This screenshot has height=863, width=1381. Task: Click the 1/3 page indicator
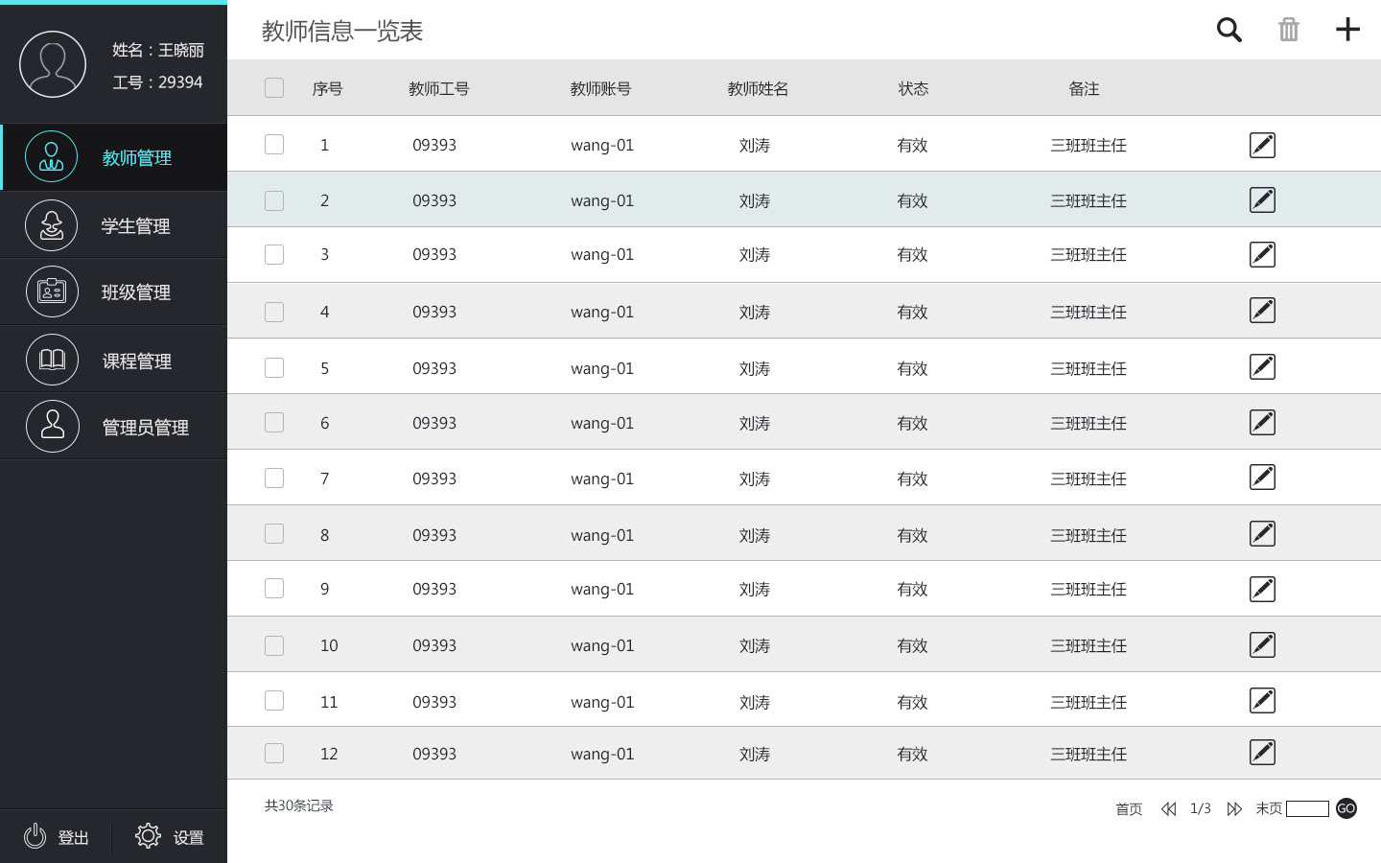pos(1201,808)
